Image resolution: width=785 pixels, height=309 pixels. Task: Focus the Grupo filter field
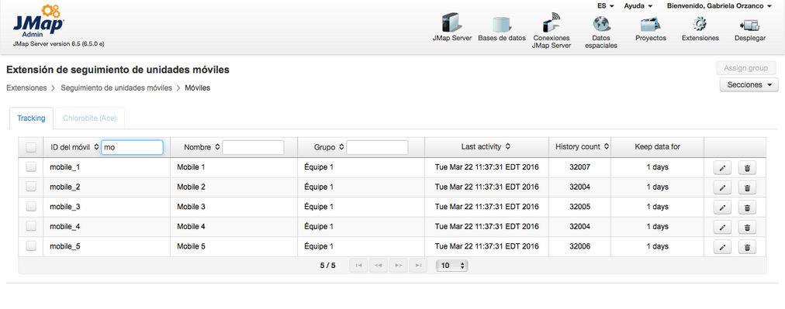point(377,147)
